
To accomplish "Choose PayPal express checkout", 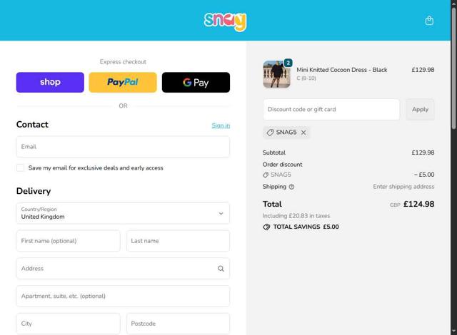I will [x=123, y=82].
